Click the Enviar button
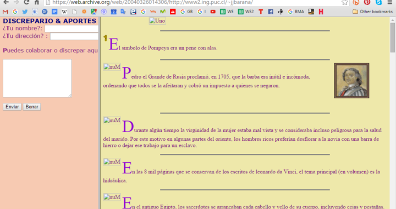 click(12, 107)
